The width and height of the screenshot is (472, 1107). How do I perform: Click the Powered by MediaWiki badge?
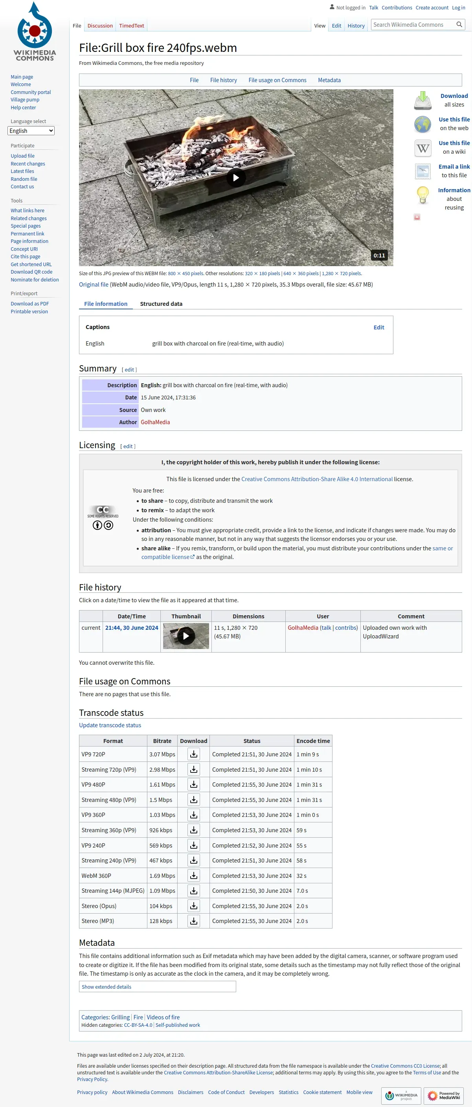click(x=444, y=1095)
